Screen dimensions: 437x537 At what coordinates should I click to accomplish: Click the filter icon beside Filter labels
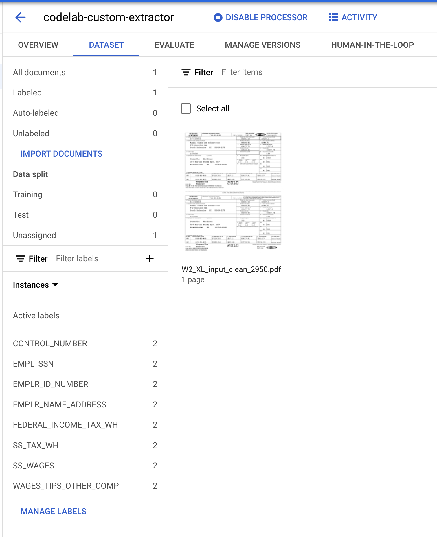coord(20,259)
